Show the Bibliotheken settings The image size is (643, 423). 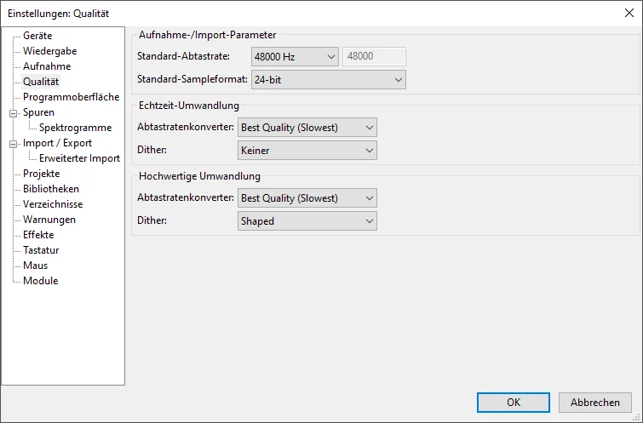coord(51,189)
